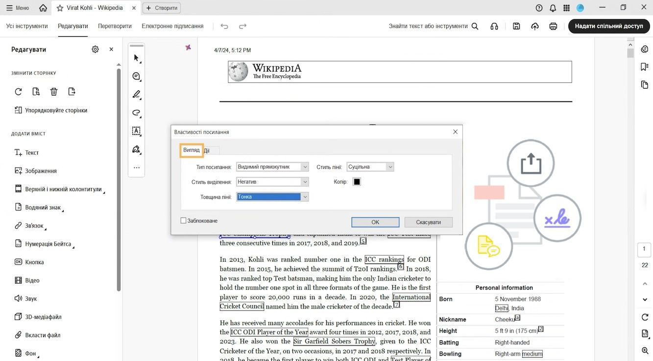653x361 pixels.
Task: Switch to Вигляд tab in dialog
Action: click(x=192, y=150)
